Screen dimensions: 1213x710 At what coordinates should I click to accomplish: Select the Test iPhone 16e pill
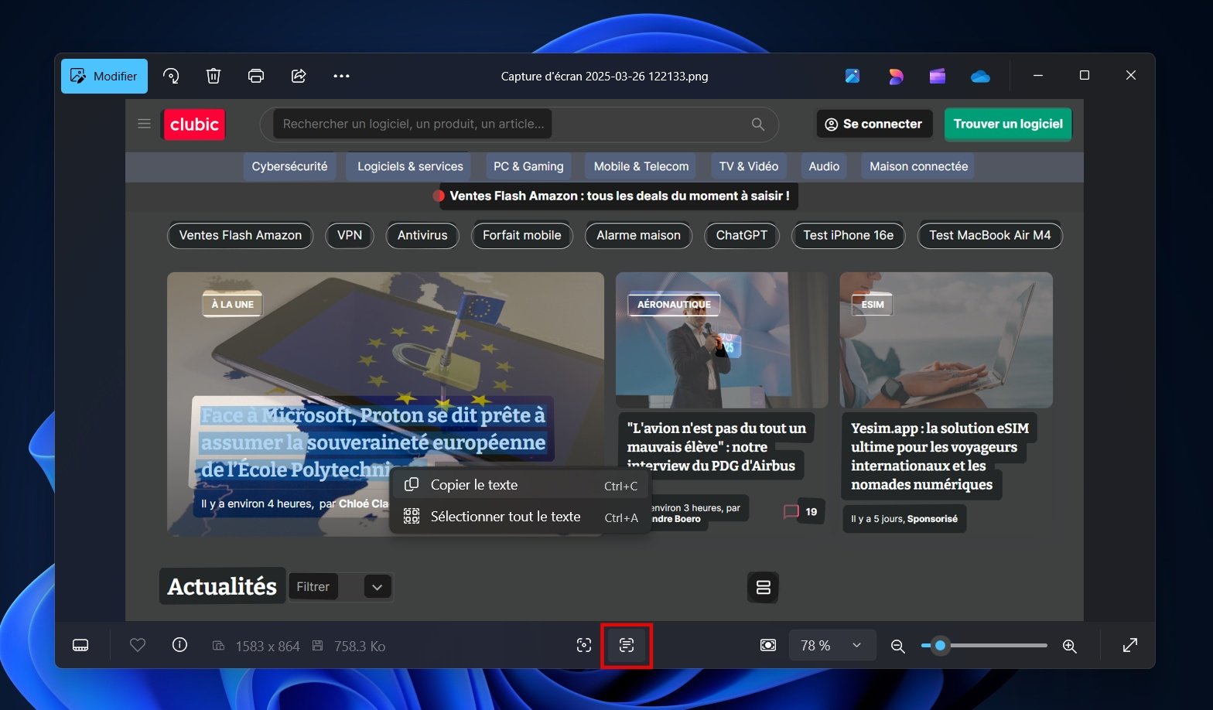tap(849, 235)
